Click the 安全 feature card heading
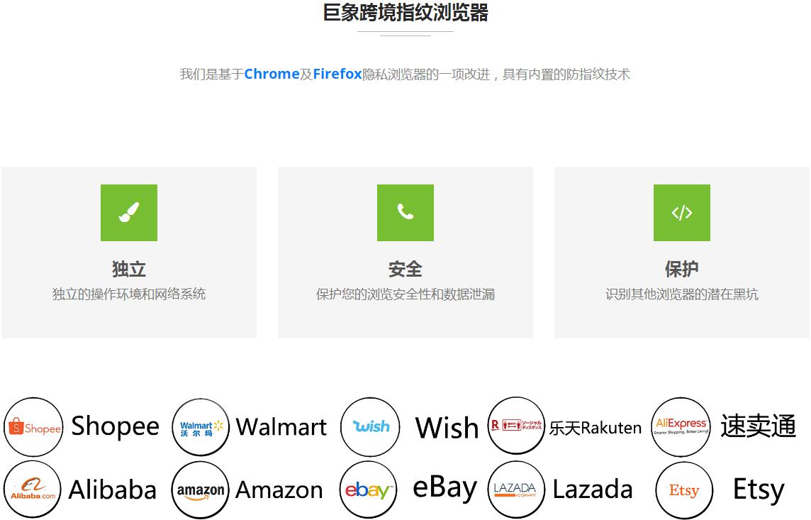The height and width of the screenshot is (520, 811). [405, 269]
